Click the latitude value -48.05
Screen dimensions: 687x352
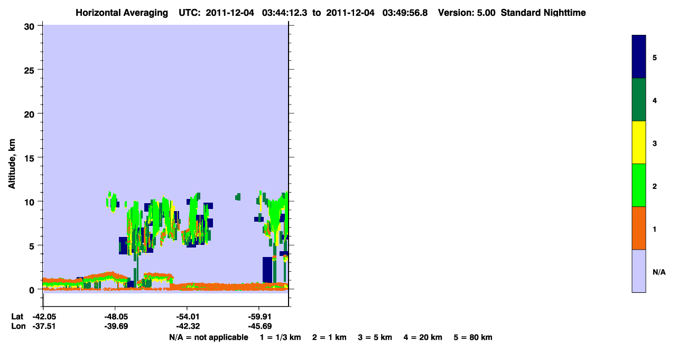point(115,317)
